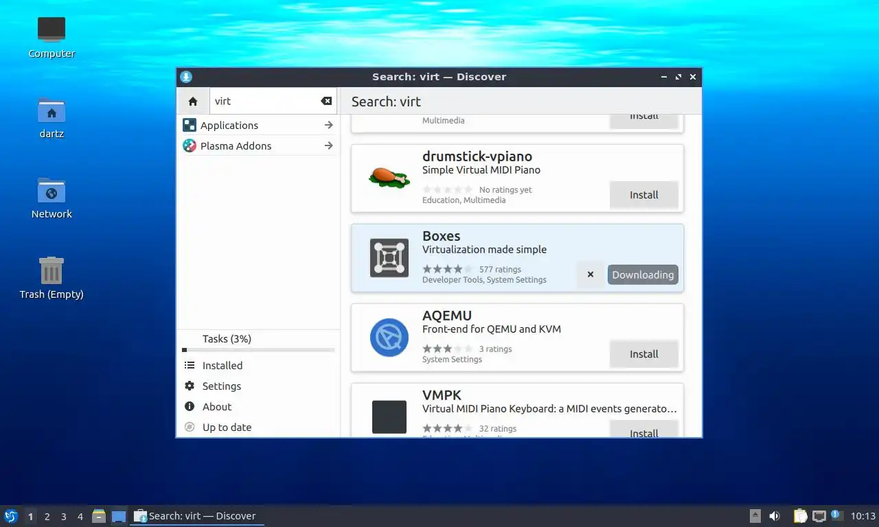Switch to workspace 3

coord(63,516)
